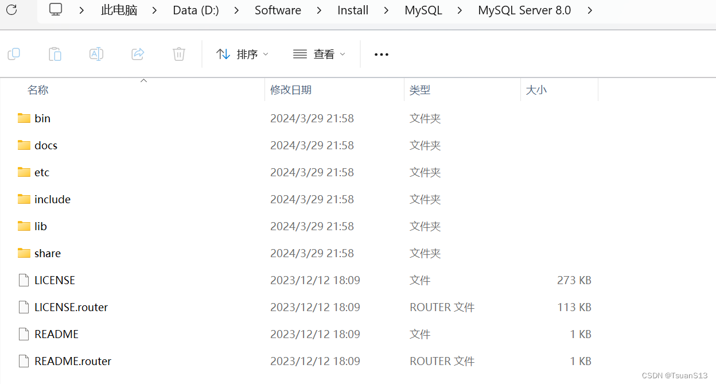716x384 pixels.
Task: Open the three-dot more options menu
Action: 382,55
